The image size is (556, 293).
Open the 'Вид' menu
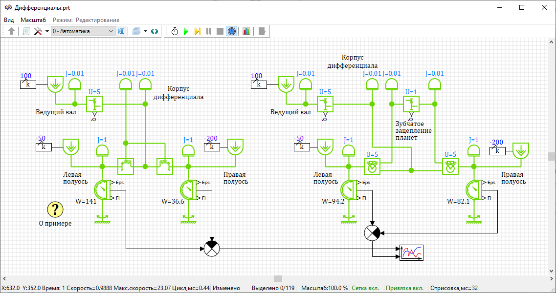click(9, 20)
